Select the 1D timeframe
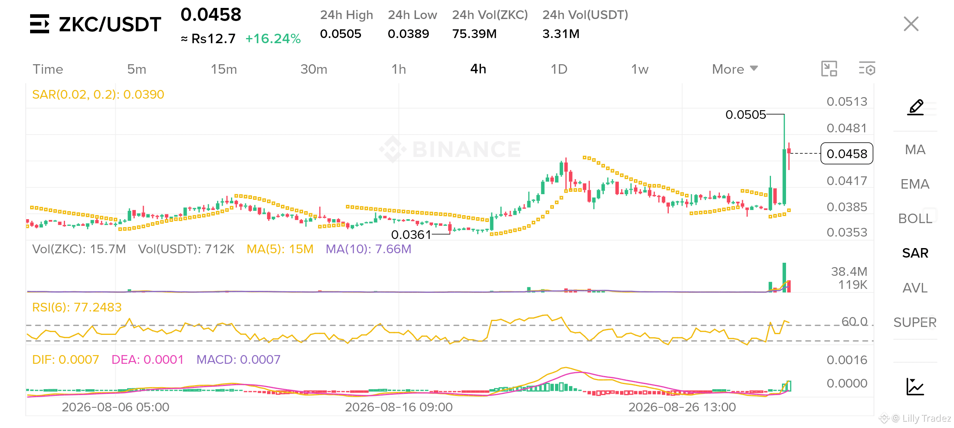The width and height of the screenshot is (954, 428). (x=559, y=69)
